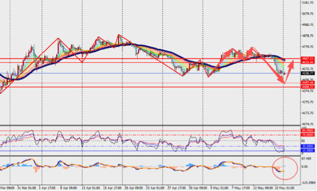317x191 pixels.
Task: Click the 4980.70 price axis label
Action: pyautogui.click(x=308, y=25)
